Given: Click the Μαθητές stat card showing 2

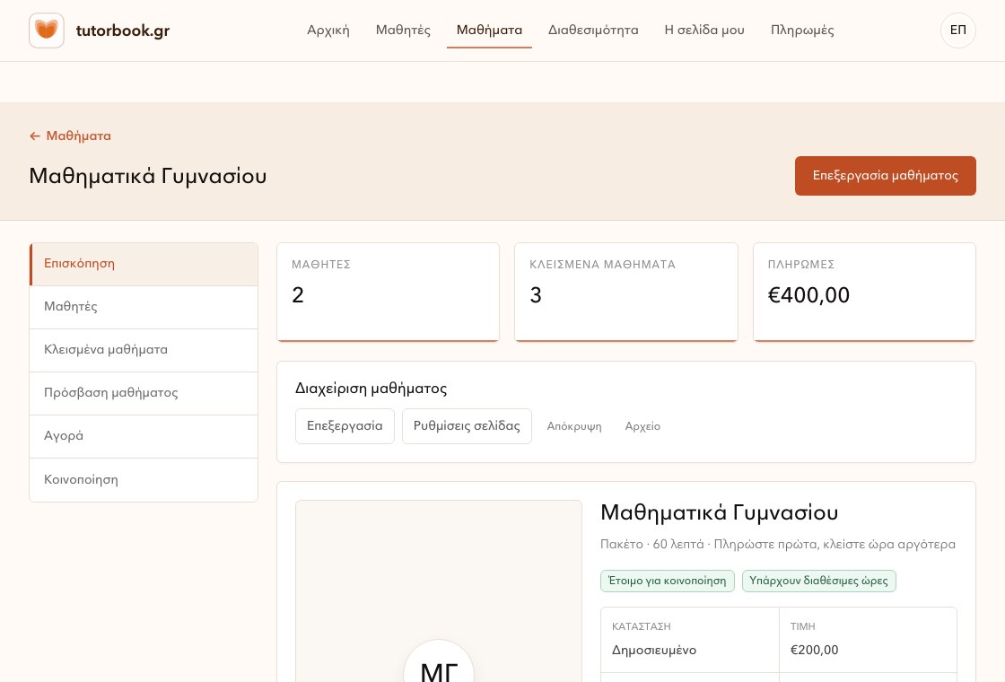Looking at the screenshot, I should click(x=388, y=292).
